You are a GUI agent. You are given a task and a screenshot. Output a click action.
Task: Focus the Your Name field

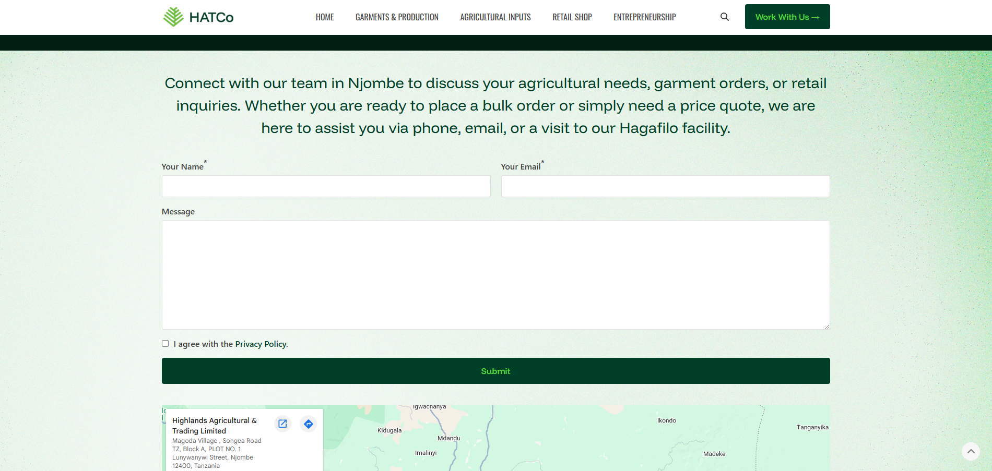(x=326, y=186)
